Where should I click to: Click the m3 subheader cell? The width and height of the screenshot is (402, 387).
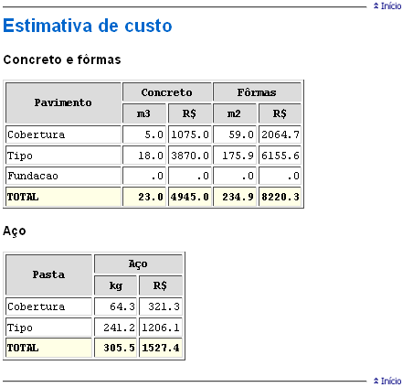pyautogui.click(x=144, y=113)
